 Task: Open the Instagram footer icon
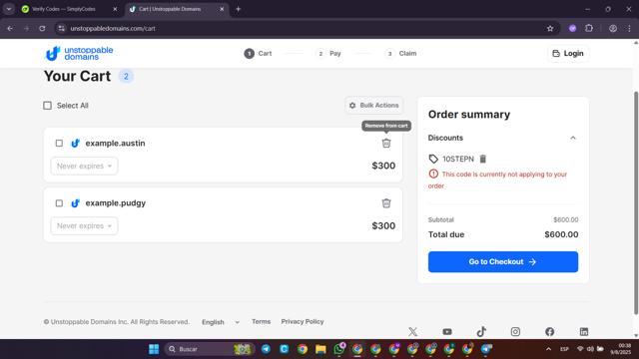tap(515, 332)
